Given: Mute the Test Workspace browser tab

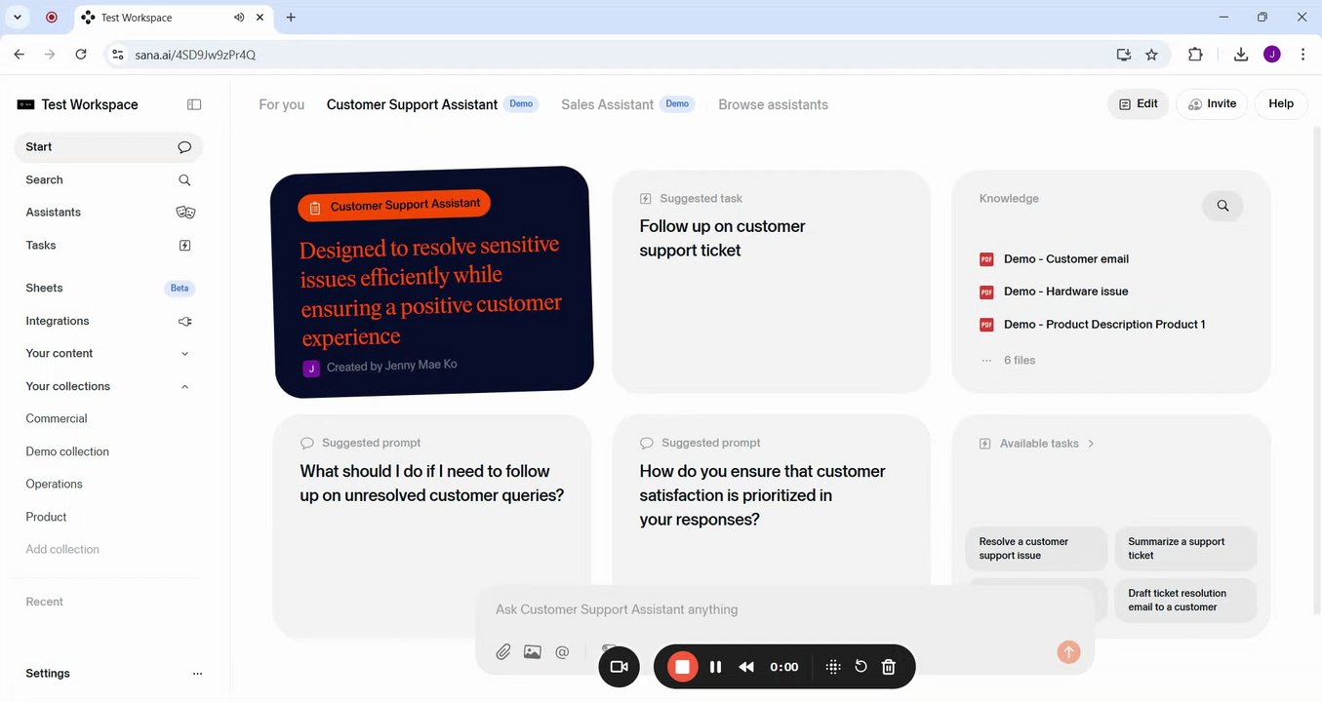Looking at the screenshot, I should pyautogui.click(x=240, y=18).
